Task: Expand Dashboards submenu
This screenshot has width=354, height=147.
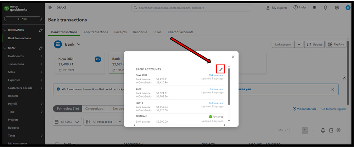Action: click(41, 56)
